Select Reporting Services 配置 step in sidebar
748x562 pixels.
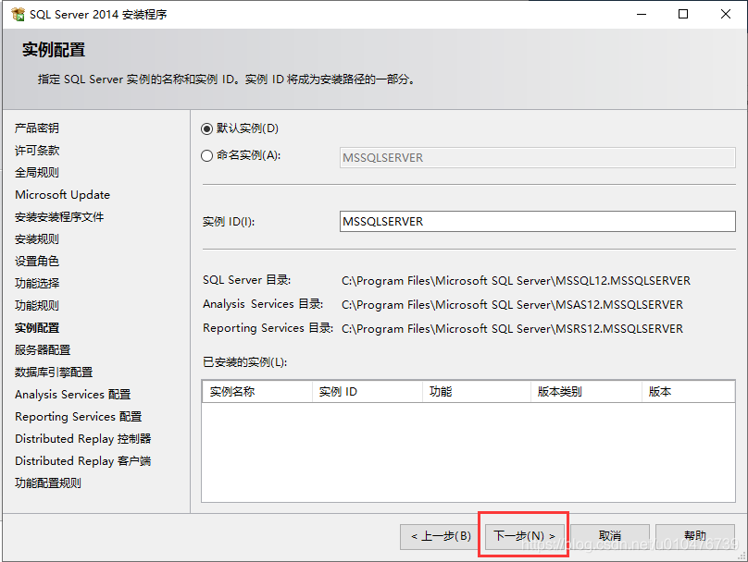pos(79,417)
